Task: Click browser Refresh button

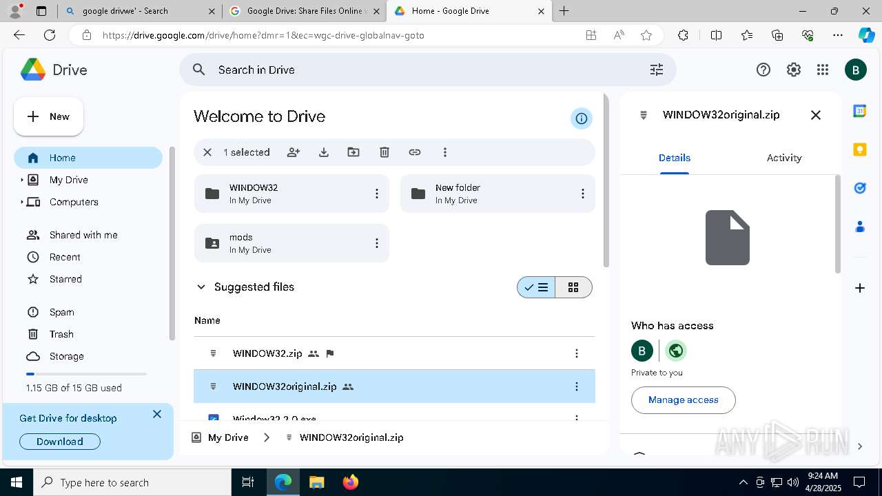Action: tap(50, 35)
